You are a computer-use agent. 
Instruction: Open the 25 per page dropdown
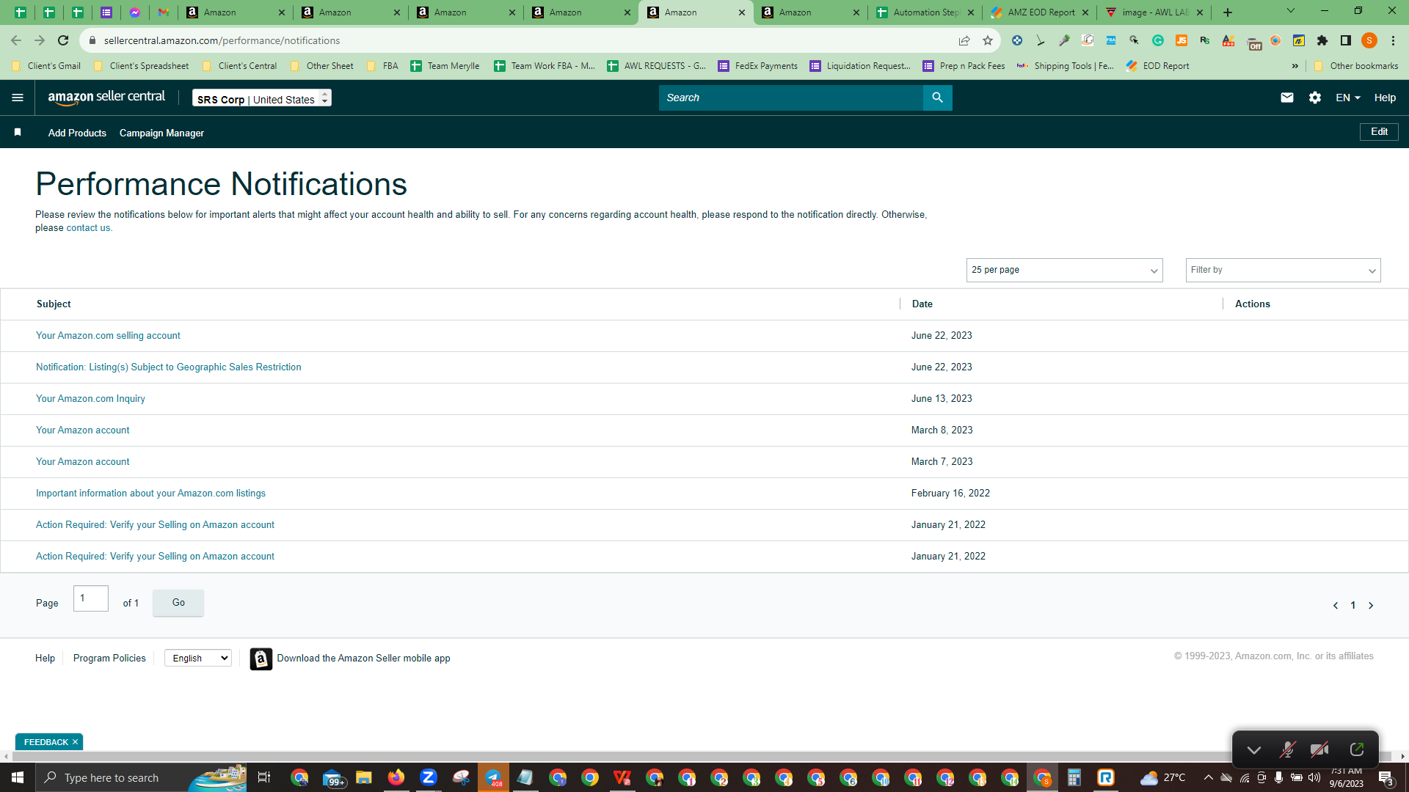pyautogui.click(x=1064, y=270)
